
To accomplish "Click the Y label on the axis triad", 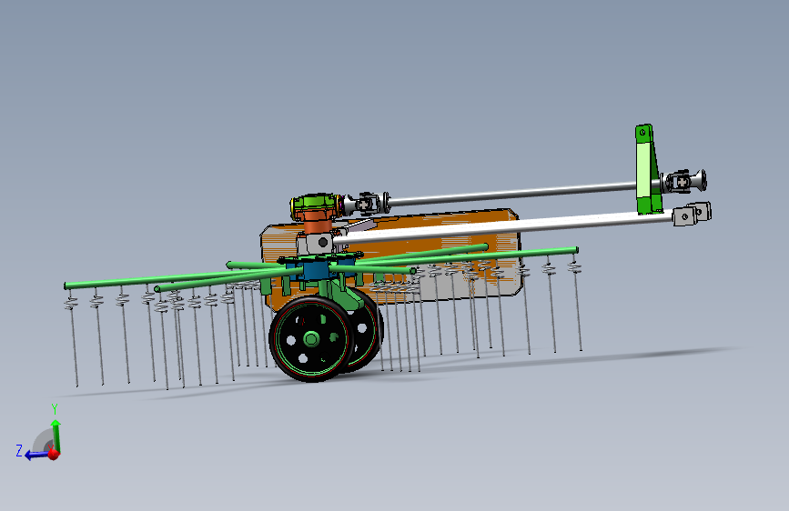I will [55, 409].
